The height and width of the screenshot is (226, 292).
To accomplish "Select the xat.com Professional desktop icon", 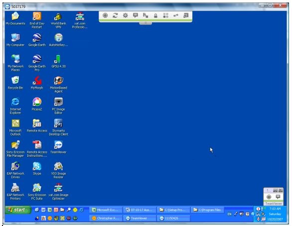I will pos(80,20).
